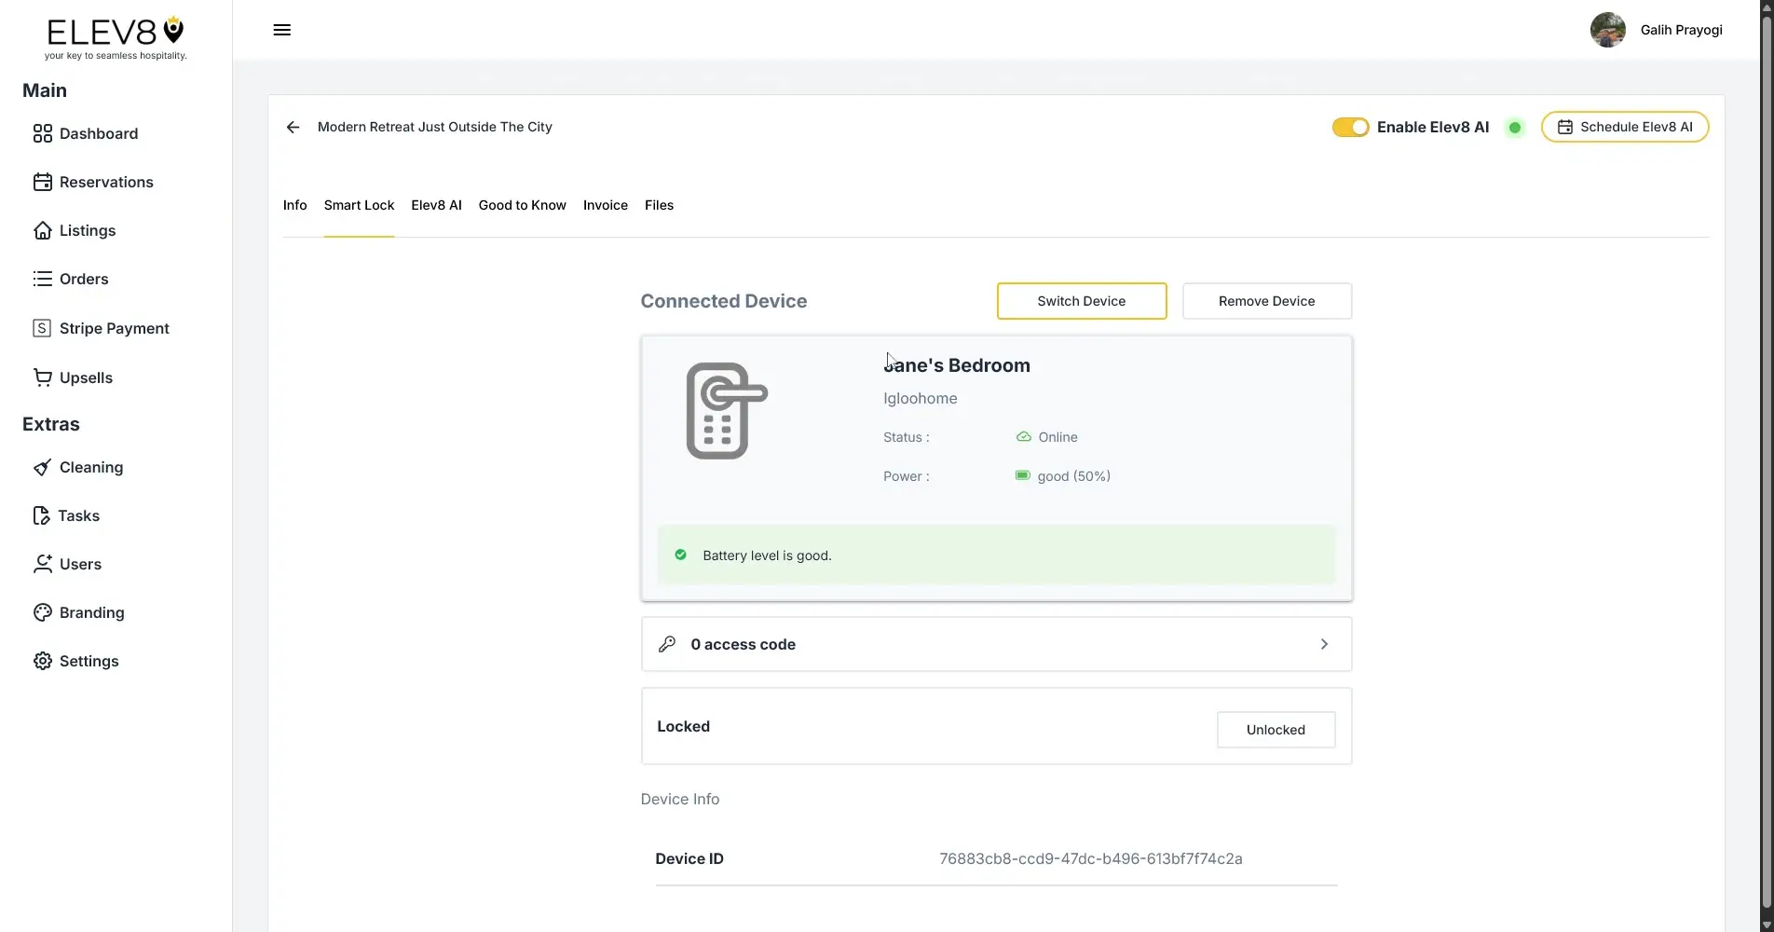This screenshot has width=1774, height=932.
Task: Click the Unlocked lock state control
Action: click(1276, 730)
